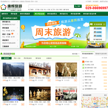The width and height of the screenshot is (108, 108).
Task: Click hot search link 法门寺一日游
Action: coord(55,10)
